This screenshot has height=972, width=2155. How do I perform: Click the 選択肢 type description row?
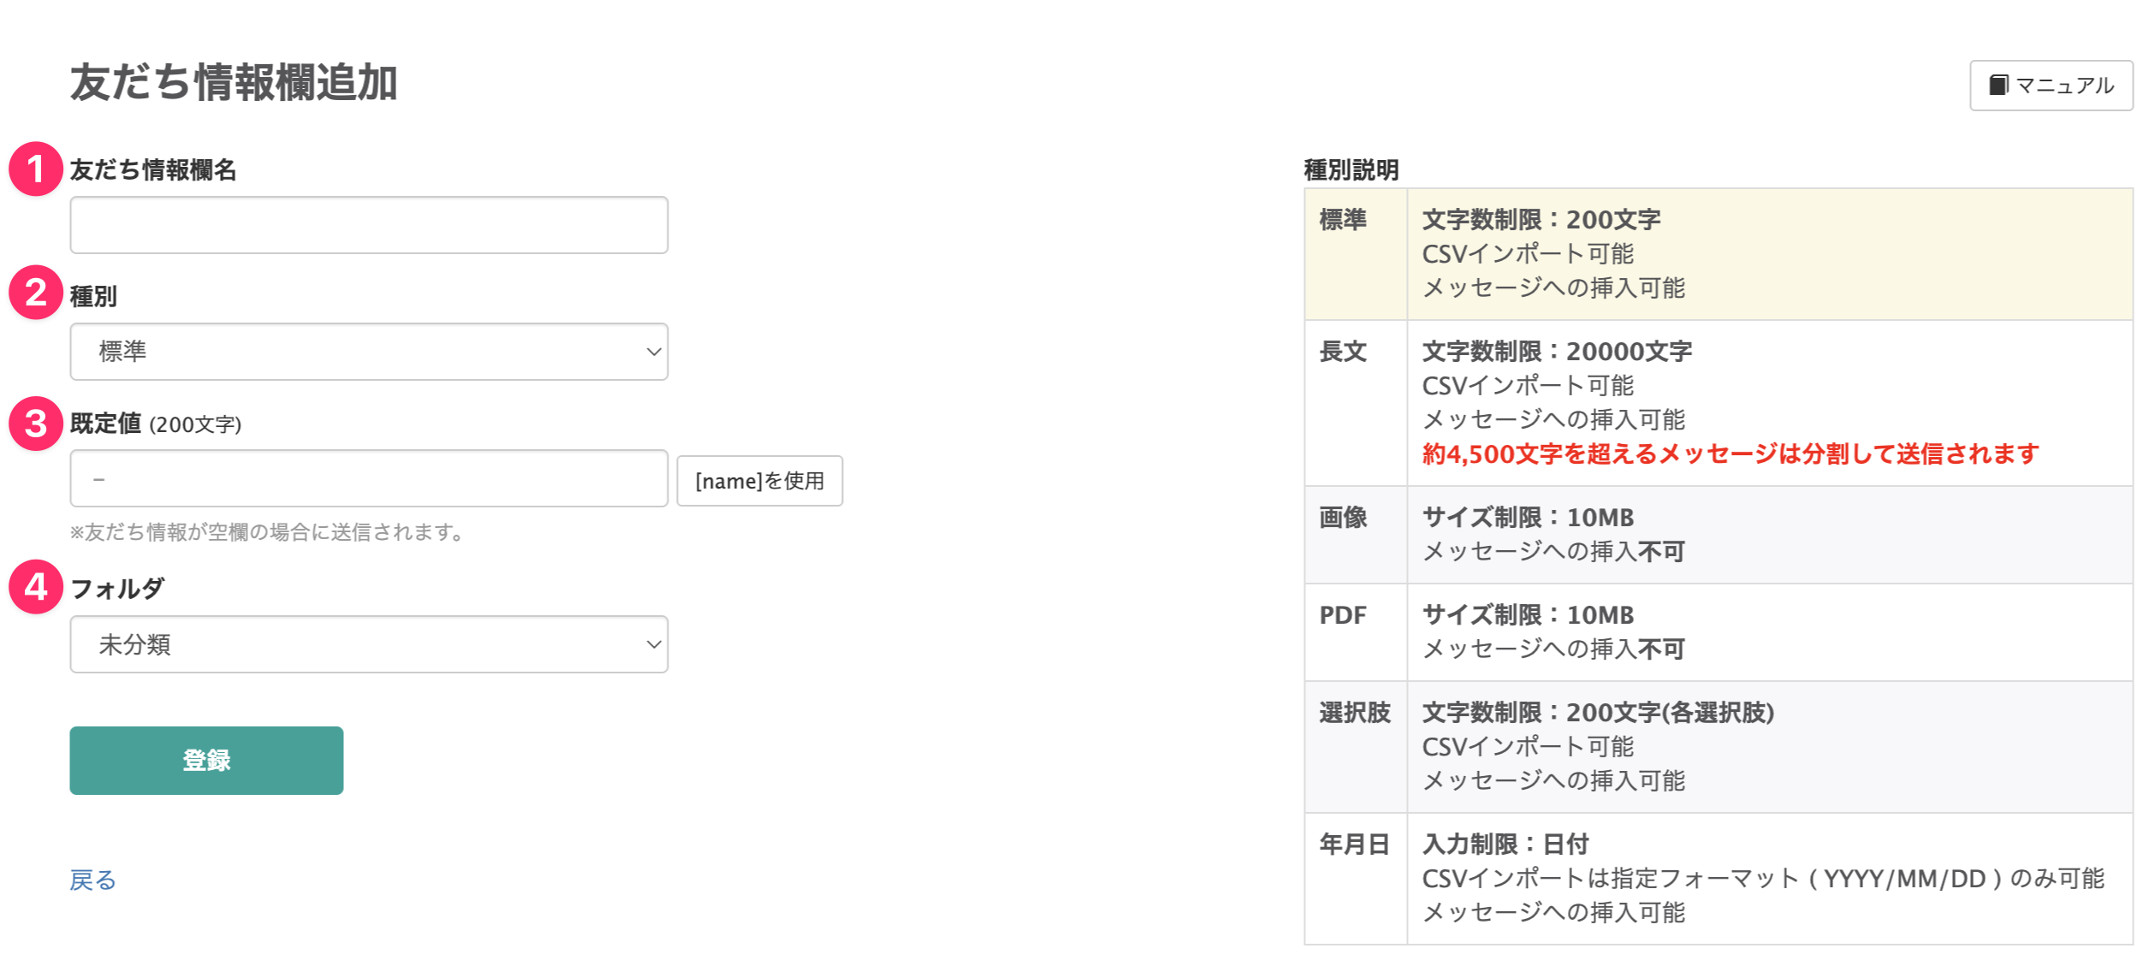pyautogui.click(x=1717, y=747)
